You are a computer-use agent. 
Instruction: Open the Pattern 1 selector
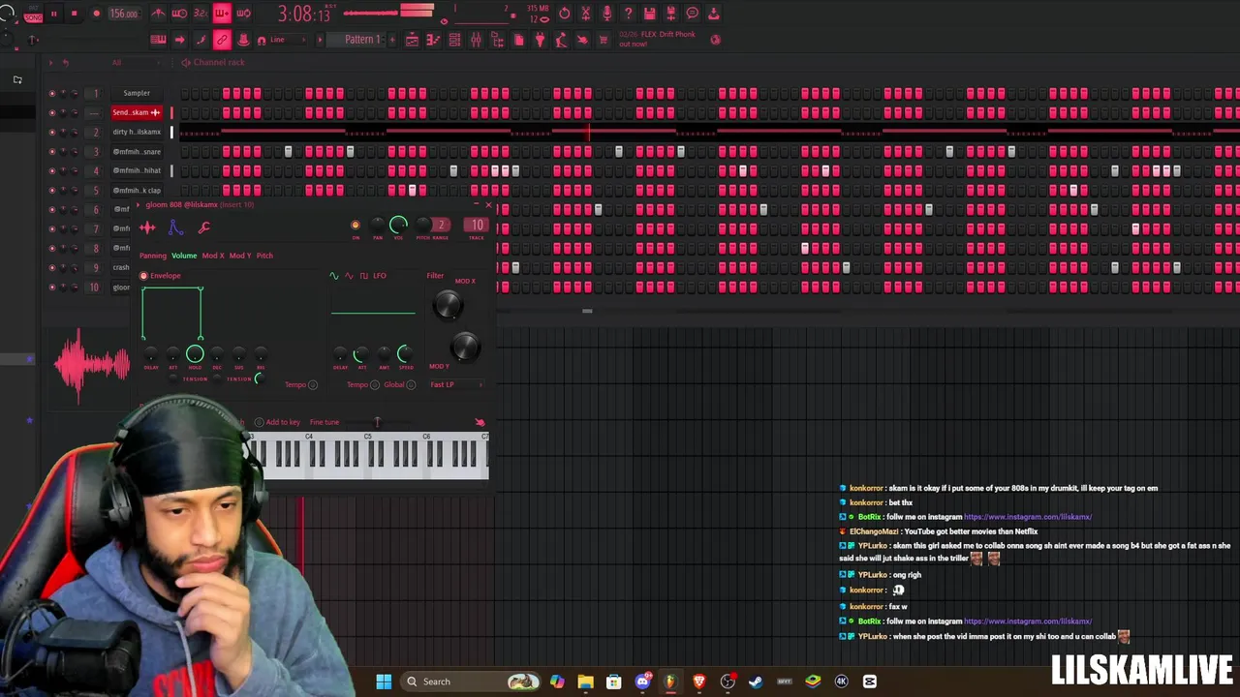(x=362, y=40)
